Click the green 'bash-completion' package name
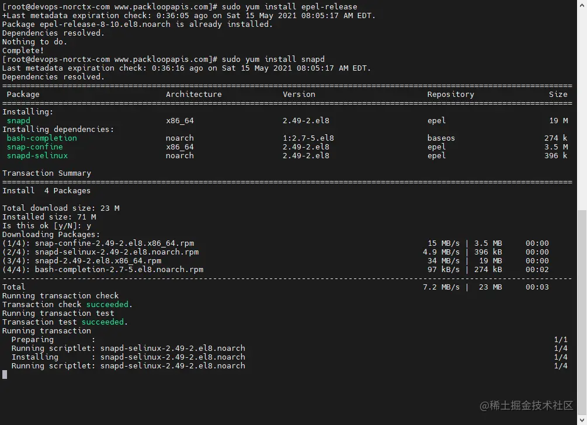This screenshot has width=587, height=425. click(x=41, y=138)
